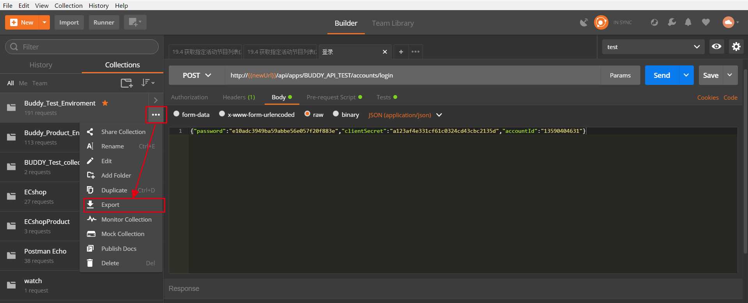748x303 pixels.
Task: Add a new request tab
Action: (401, 52)
